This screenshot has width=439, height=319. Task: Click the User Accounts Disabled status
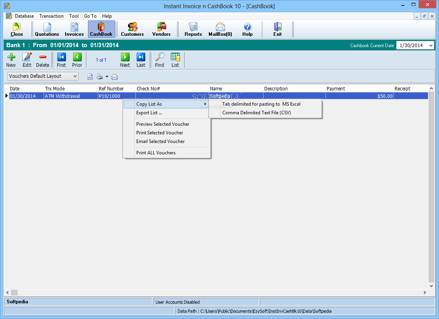click(177, 302)
